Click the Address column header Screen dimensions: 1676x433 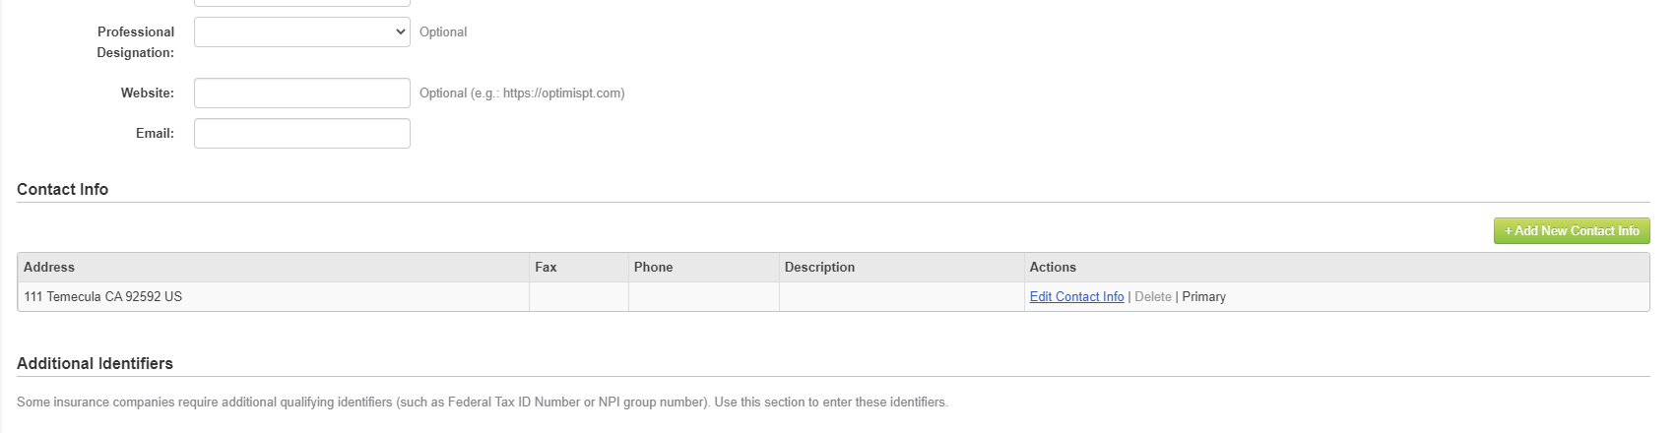point(49,268)
